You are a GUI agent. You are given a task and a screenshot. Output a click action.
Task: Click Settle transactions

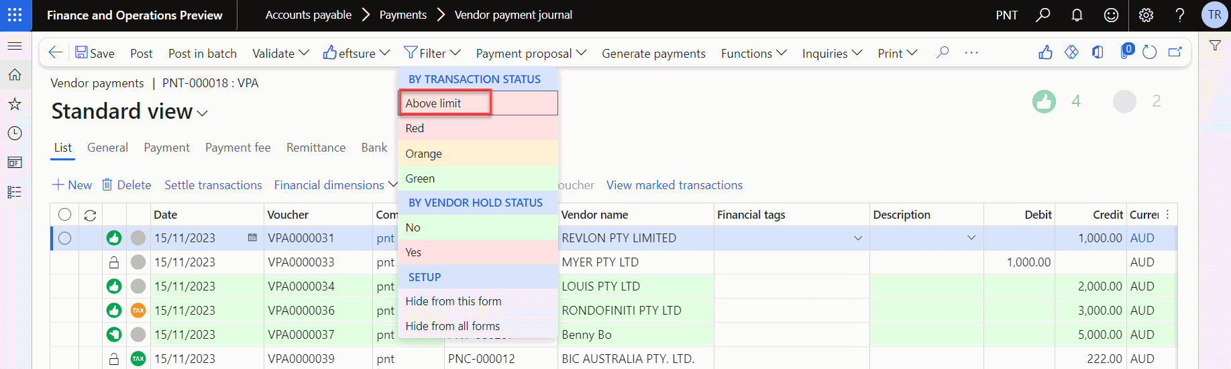tap(213, 185)
